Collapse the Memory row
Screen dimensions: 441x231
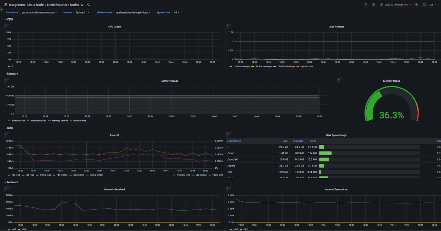tap(11, 74)
